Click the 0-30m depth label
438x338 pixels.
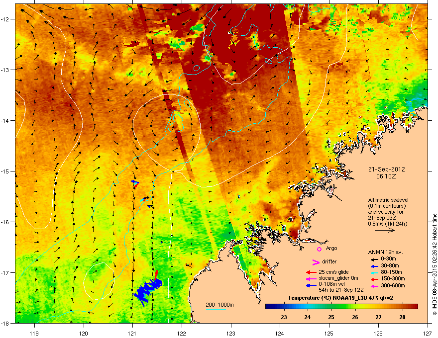click(x=388, y=259)
